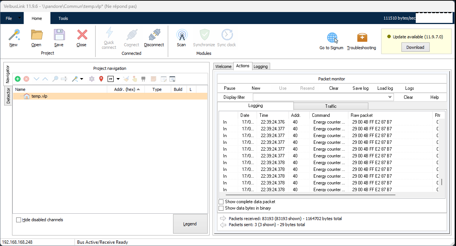Toggle Show data bytes in binary
Viewport: 456px width, 246px height.
pyautogui.click(x=221, y=208)
